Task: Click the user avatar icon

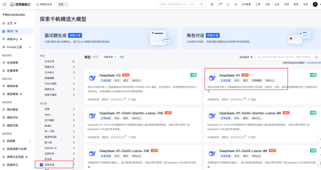Action: pos(315,4)
